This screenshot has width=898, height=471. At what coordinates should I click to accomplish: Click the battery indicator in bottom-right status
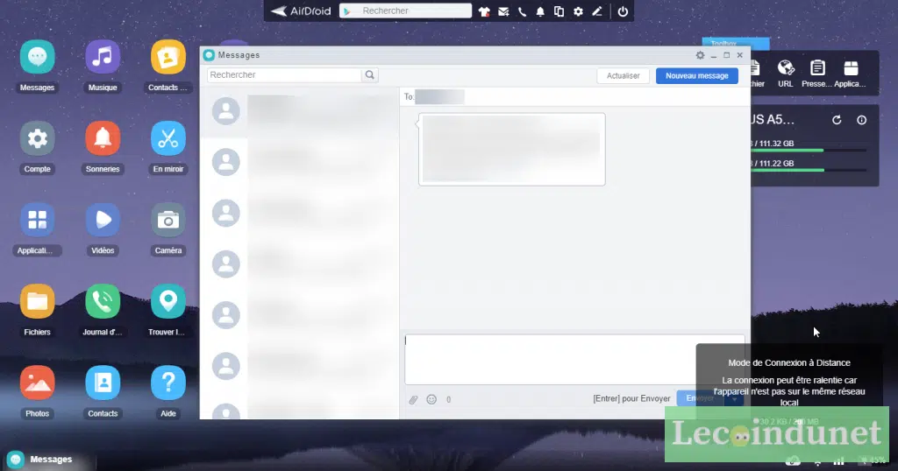[873, 460]
